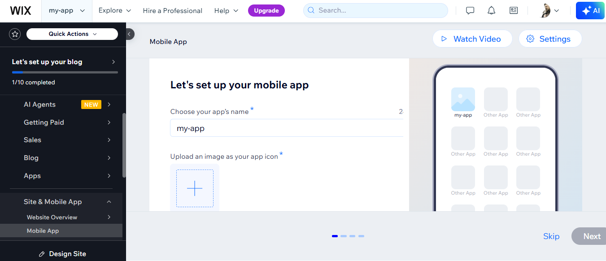Click the top search box
606x261 pixels.
tap(375, 11)
